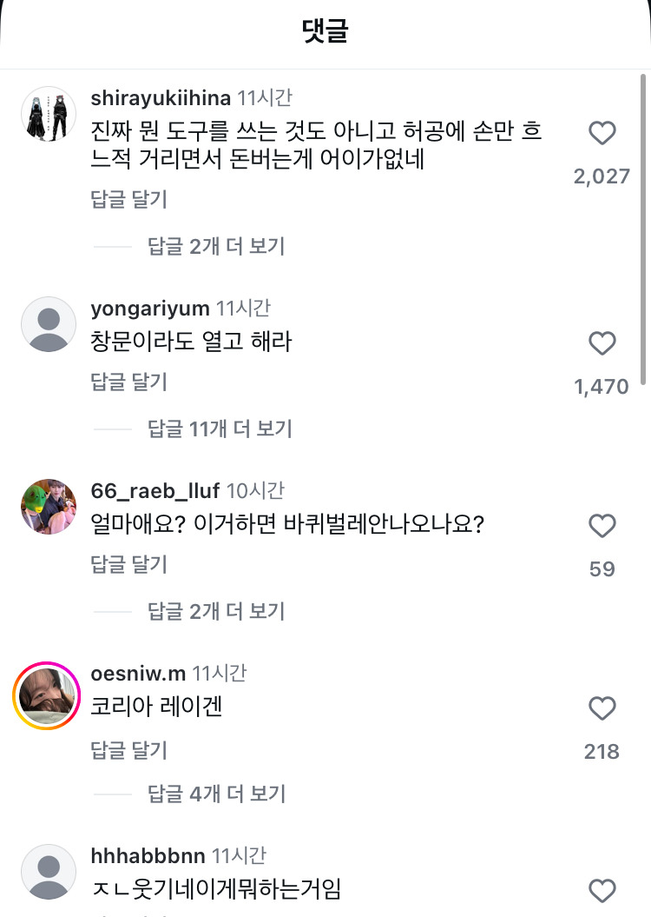Click the comments scrollbar on the right
The height and width of the screenshot is (917, 651).
tap(642, 226)
